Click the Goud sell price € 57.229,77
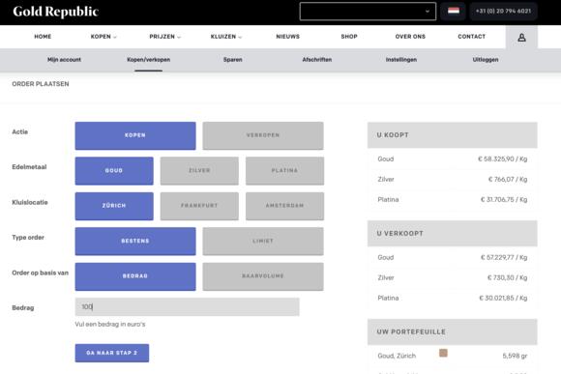The image size is (561, 374). pyautogui.click(x=504, y=257)
